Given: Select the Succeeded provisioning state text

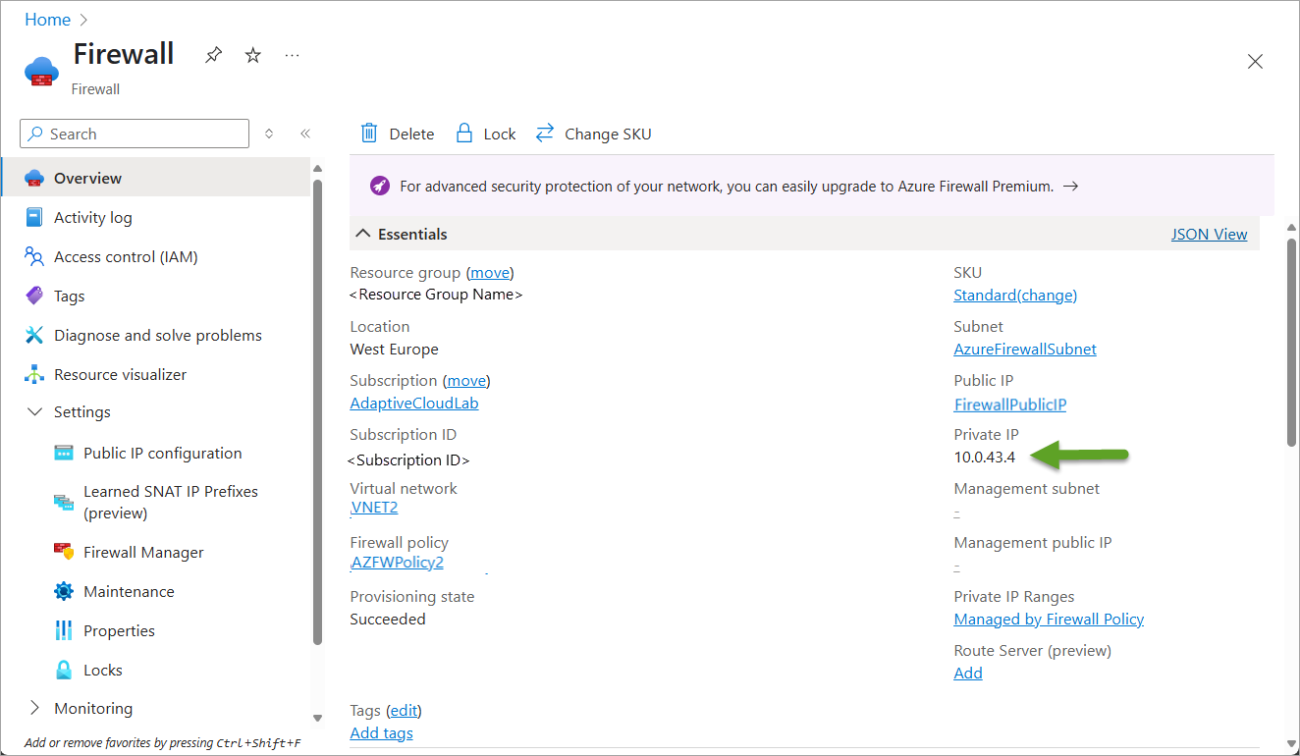Looking at the screenshot, I should (388, 619).
